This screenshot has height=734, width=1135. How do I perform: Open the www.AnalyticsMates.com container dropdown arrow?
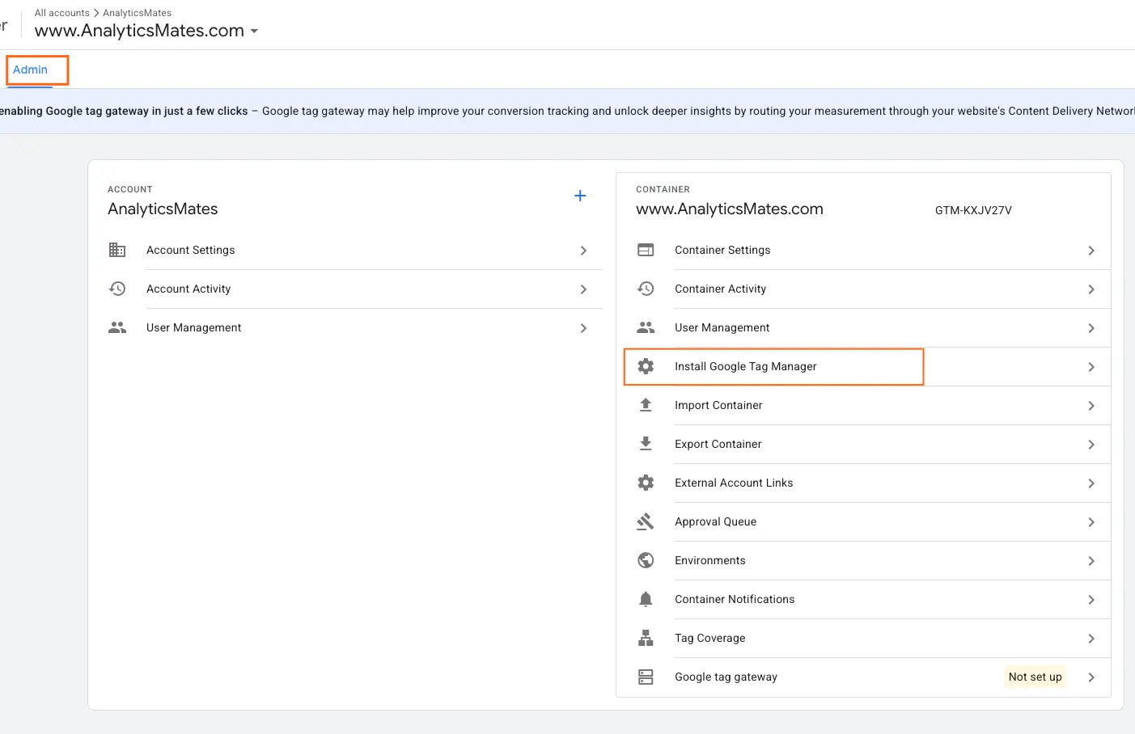tap(254, 32)
